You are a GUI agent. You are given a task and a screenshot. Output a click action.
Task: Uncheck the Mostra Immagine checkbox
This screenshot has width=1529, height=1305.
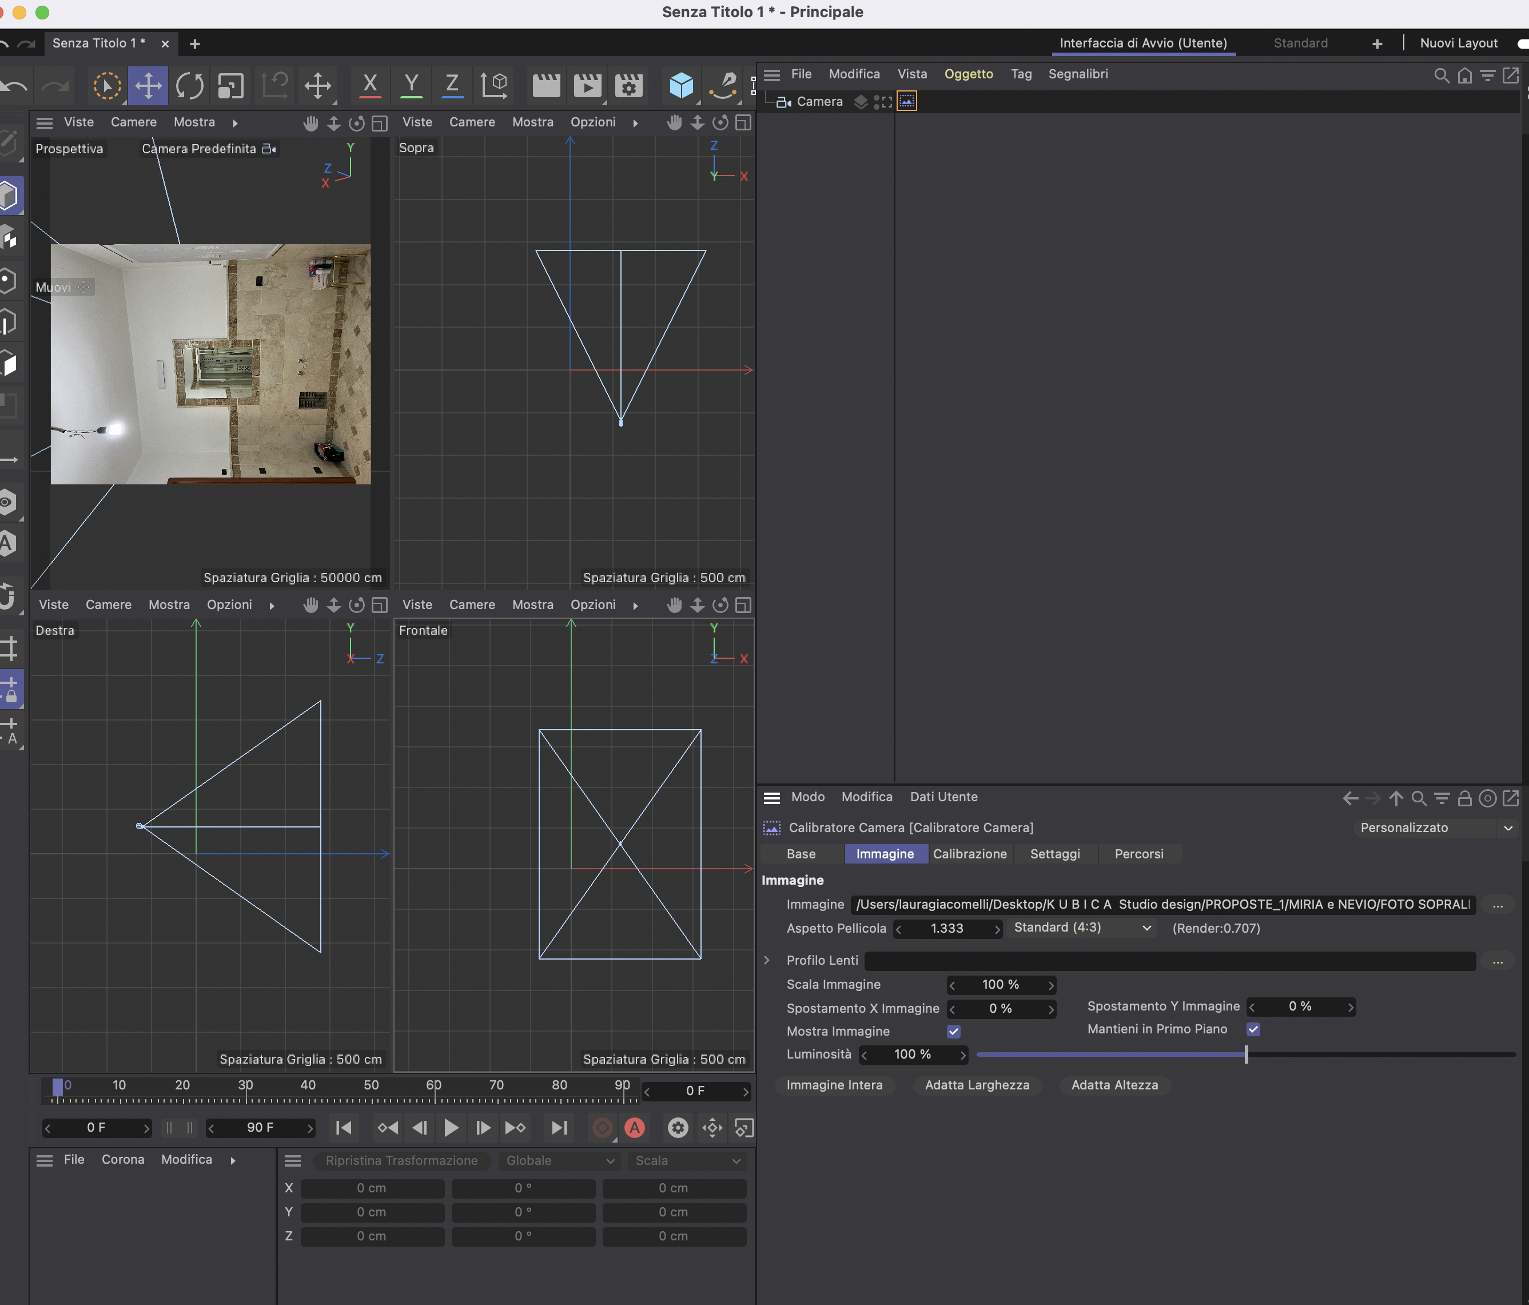[x=953, y=1031]
